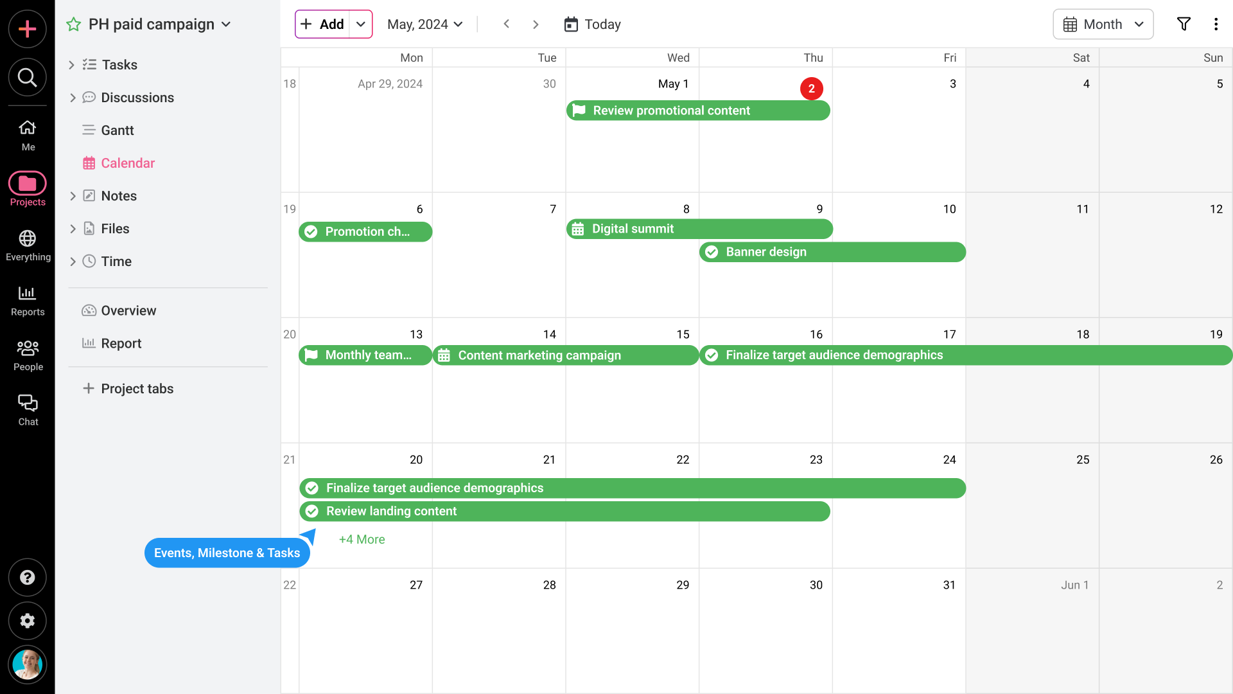The image size is (1233, 694).
Task: Open the Reports chart icon
Action: 28,301
